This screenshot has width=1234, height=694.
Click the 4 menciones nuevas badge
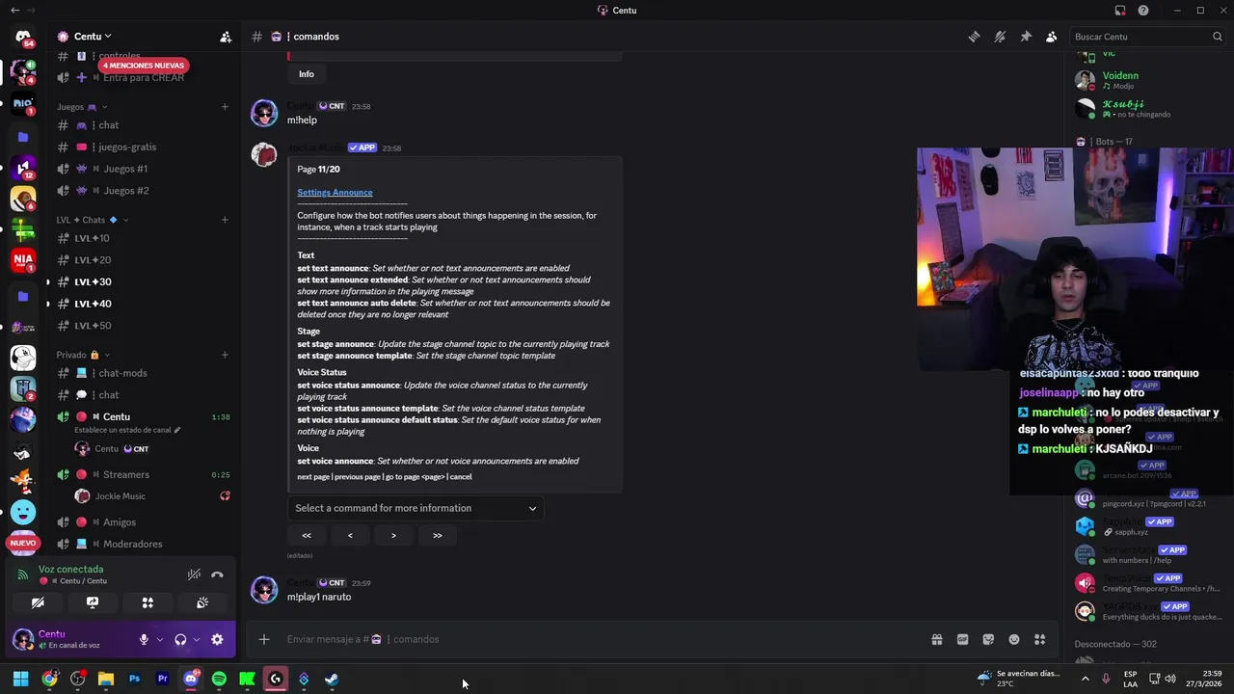[144, 66]
